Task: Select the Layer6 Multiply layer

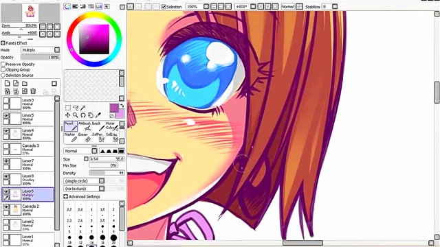Action: tap(28, 195)
